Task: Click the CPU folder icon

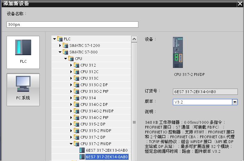Action: 71,58
